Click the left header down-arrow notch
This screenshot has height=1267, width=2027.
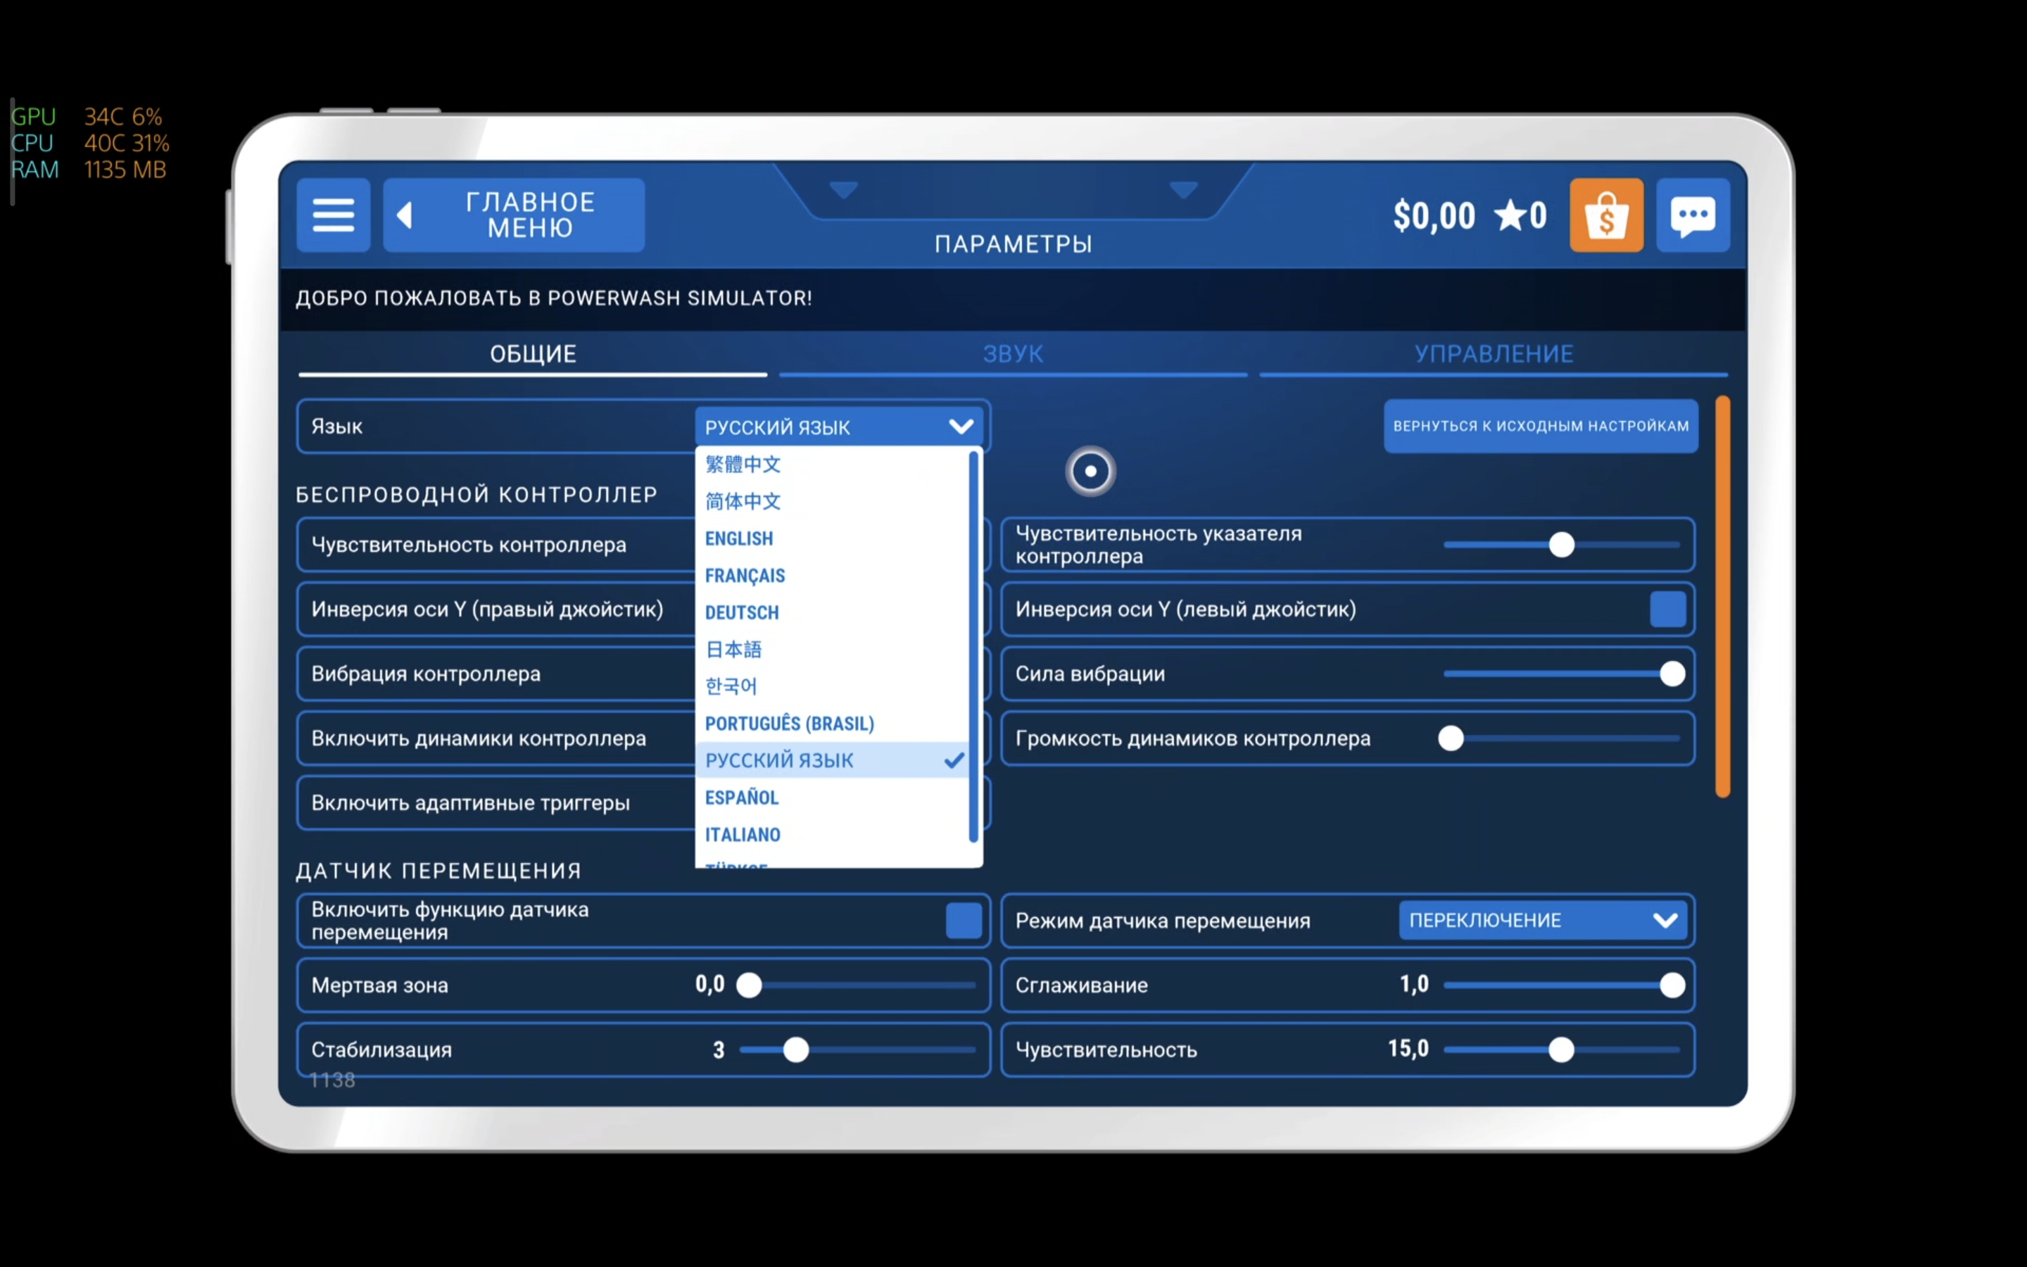pos(843,189)
